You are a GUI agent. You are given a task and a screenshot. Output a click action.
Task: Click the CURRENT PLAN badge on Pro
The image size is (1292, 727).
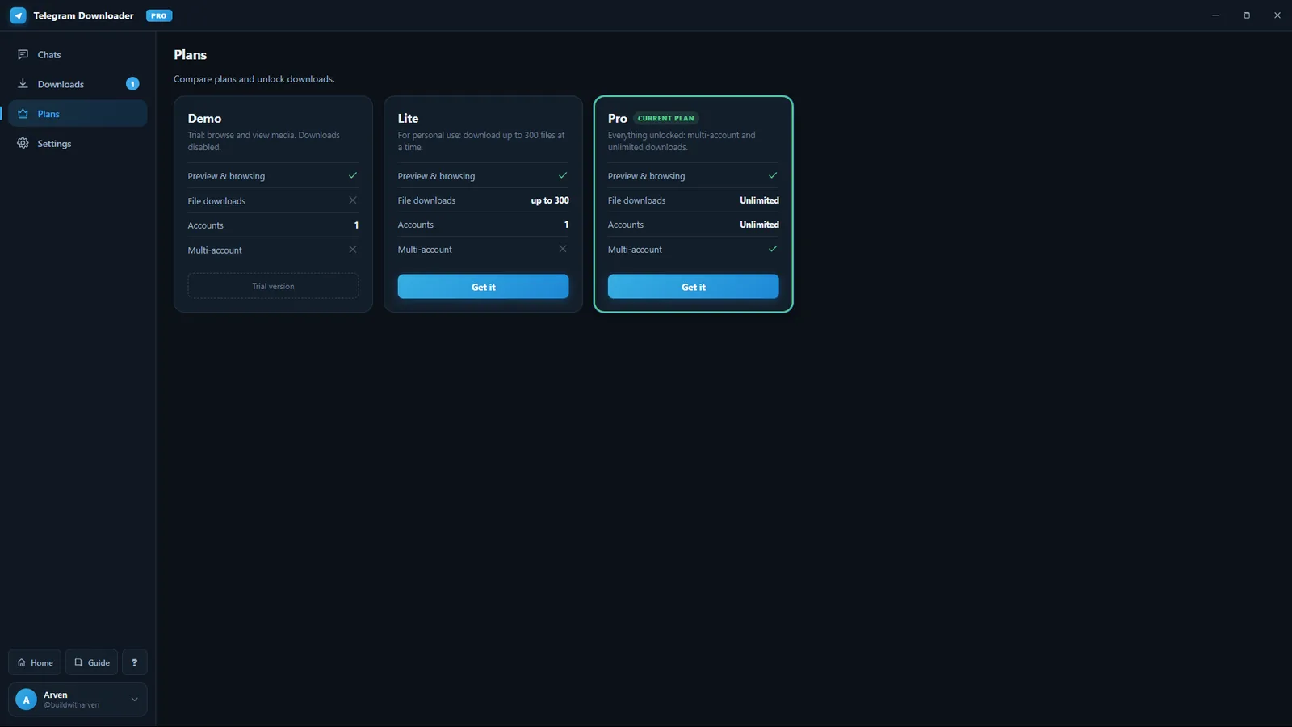pyautogui.click(x=666, y=118)
